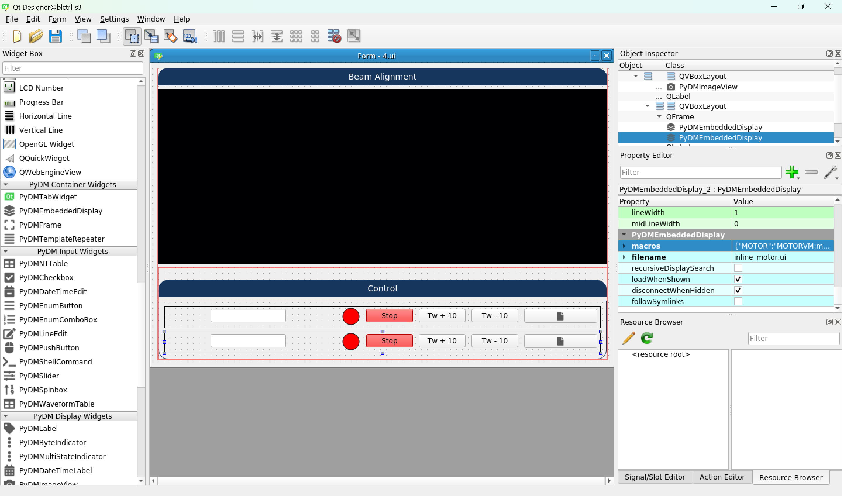
Task: Click the Save form toolbar icon
Action: [56, 36]
